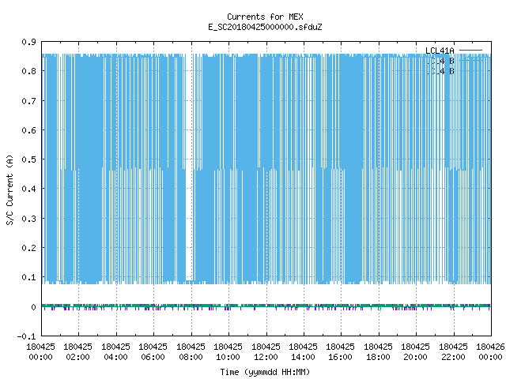The height and width of the screenshot is (379, 506).
Task: Click the x-axis time label '22:00'
Action: pos(453,357)
